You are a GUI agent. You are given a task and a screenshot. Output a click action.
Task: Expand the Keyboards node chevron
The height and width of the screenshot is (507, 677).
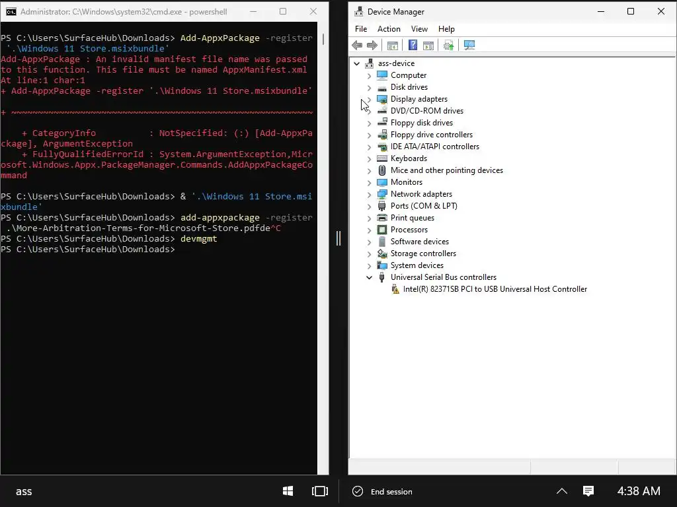click(x=369, y=158)
